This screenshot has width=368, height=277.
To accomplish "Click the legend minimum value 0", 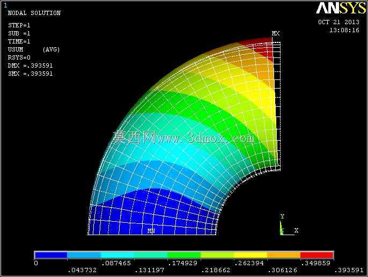I will 36,263.
